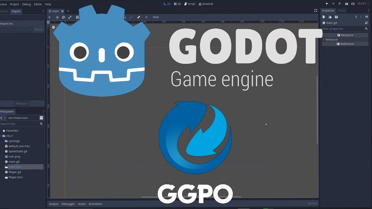
Task: Close the main scene tab
Action: 62,11
